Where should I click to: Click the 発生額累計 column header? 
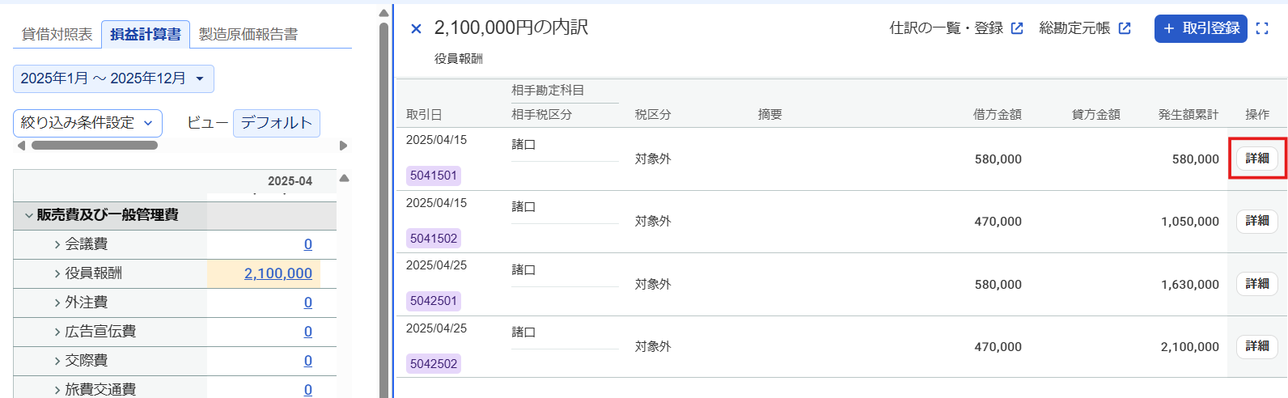click(x=1188, y=115)
